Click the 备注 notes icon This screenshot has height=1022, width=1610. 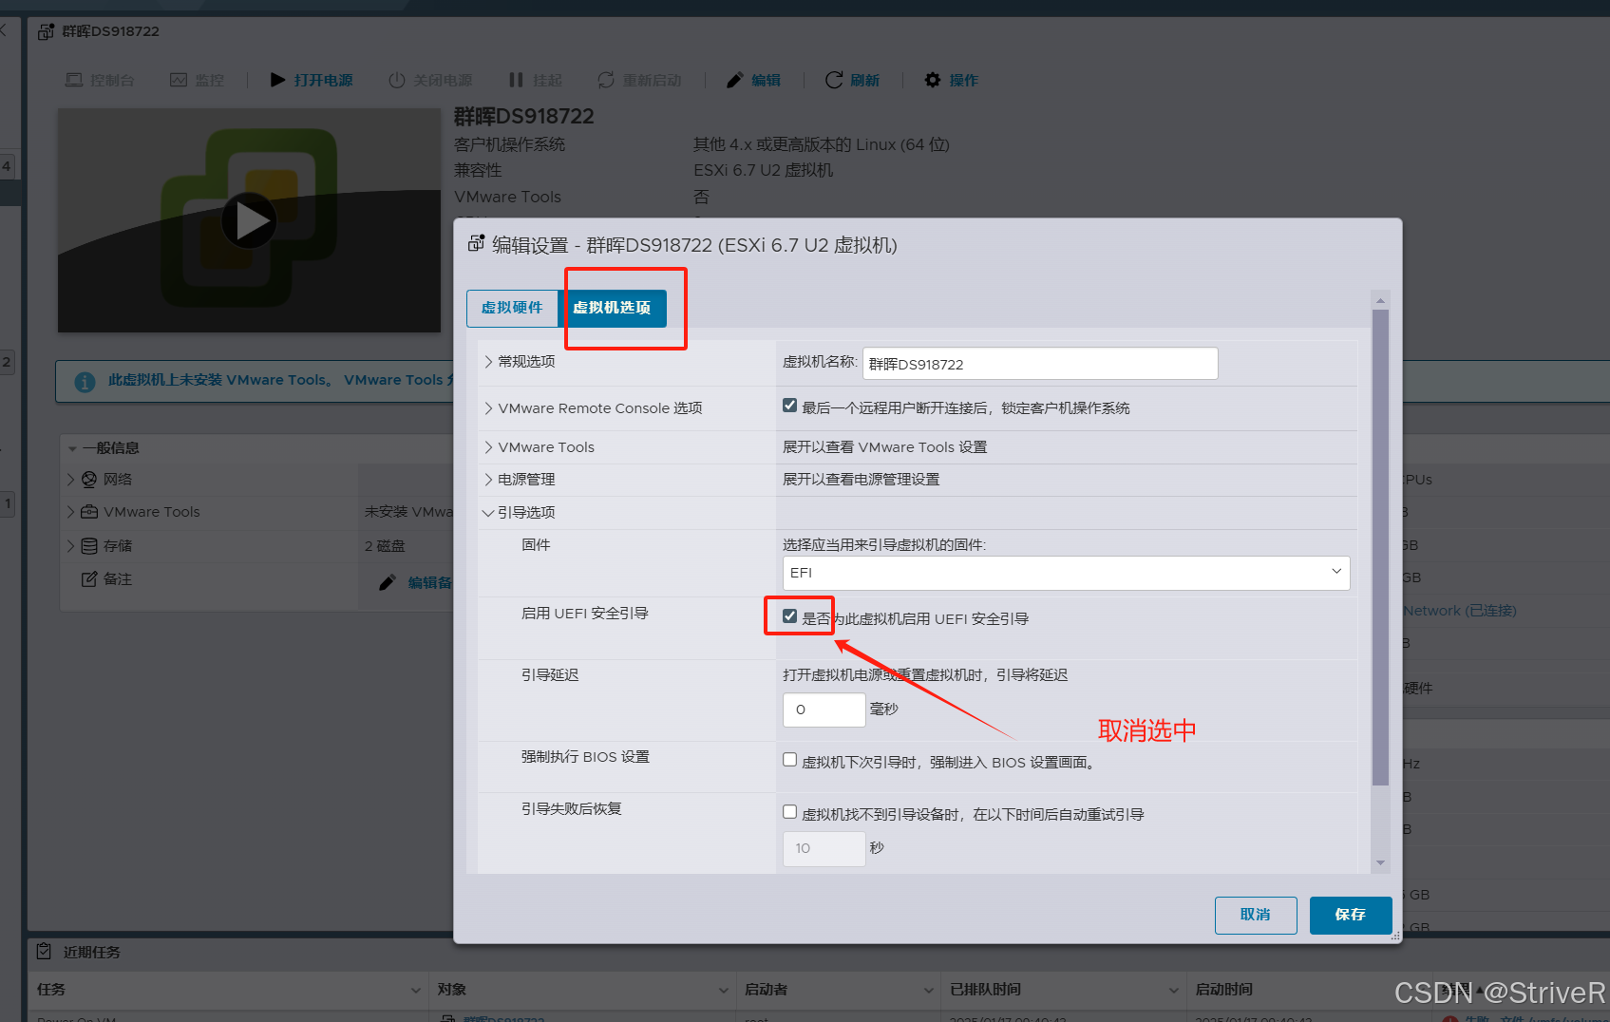(x=89, y=579)
